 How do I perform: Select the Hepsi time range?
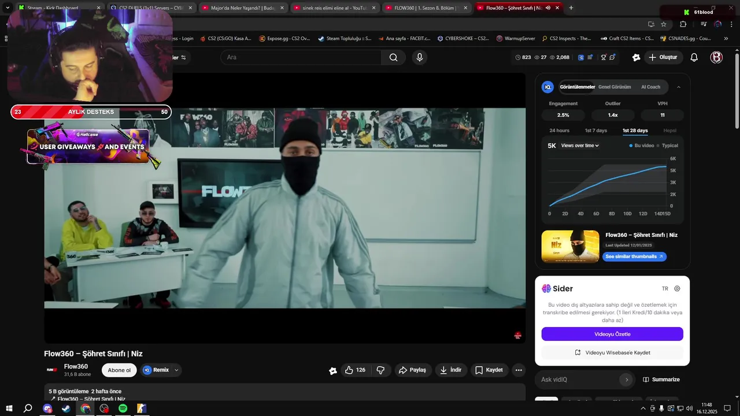pos(669,131)
